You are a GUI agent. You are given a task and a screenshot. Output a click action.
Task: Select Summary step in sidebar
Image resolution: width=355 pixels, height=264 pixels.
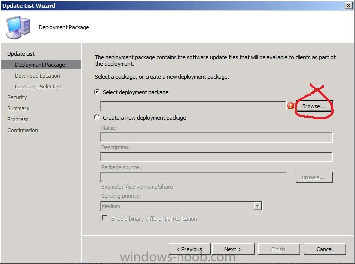pos(18,108)
